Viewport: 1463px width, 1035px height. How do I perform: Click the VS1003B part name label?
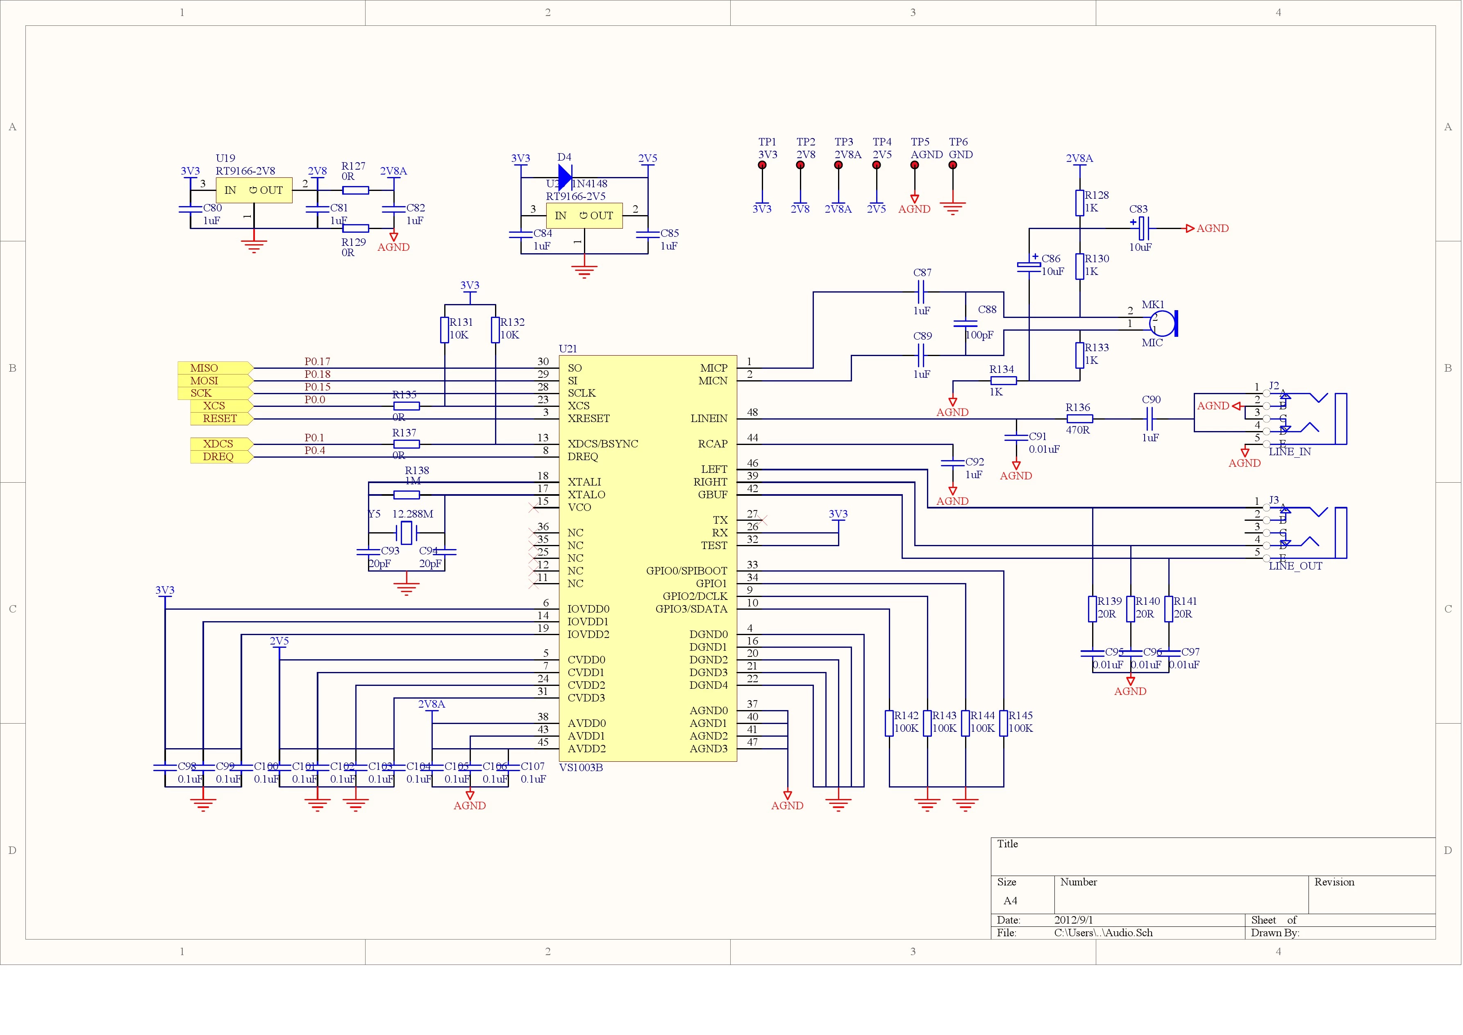[x=581, y=767]
